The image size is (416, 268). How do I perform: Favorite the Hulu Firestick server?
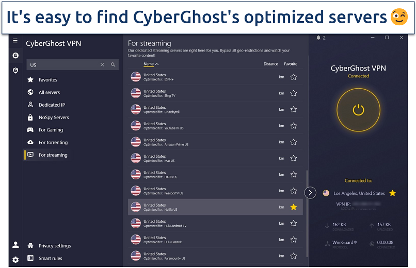click(x=294, y=240)
